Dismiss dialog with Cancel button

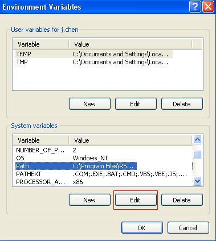point(188,228)
